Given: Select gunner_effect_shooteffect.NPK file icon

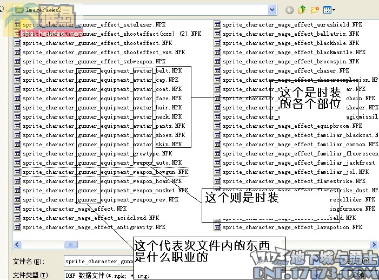Looking at the screenshot, I should point(17,43).
